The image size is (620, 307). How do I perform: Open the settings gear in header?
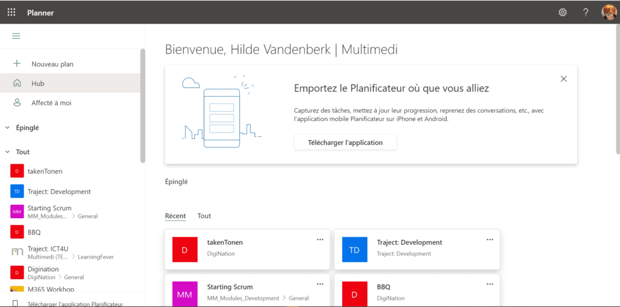562,13
